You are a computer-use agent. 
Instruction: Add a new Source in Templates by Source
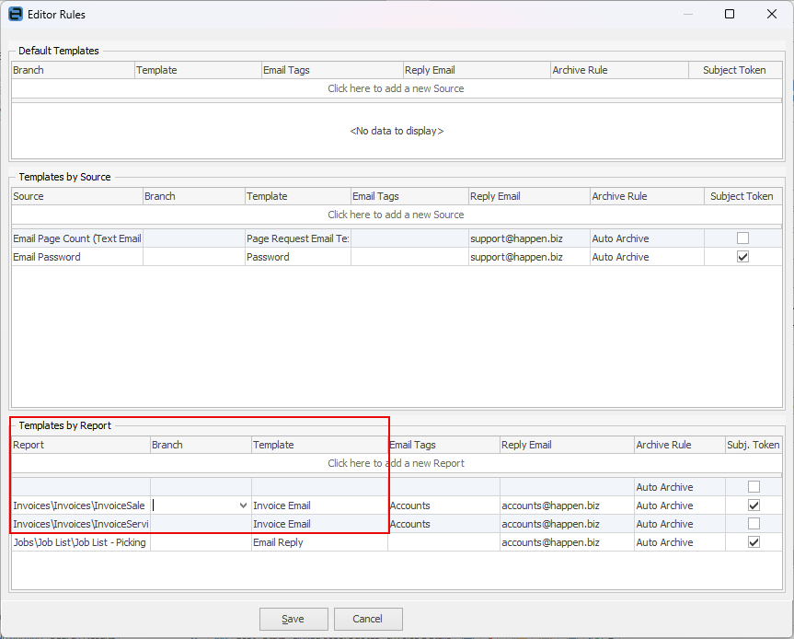396,215
